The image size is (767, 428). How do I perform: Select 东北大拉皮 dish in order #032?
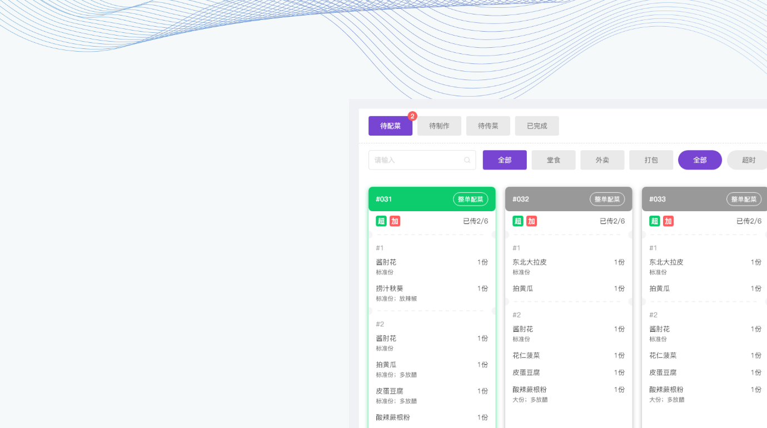[x=529, y=262]
